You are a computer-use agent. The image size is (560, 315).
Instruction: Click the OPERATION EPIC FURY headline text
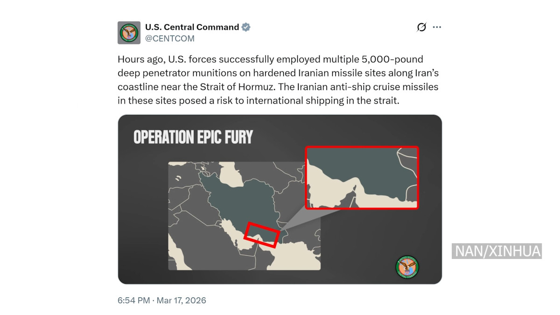pyautogui.click(x=193, y=137)
